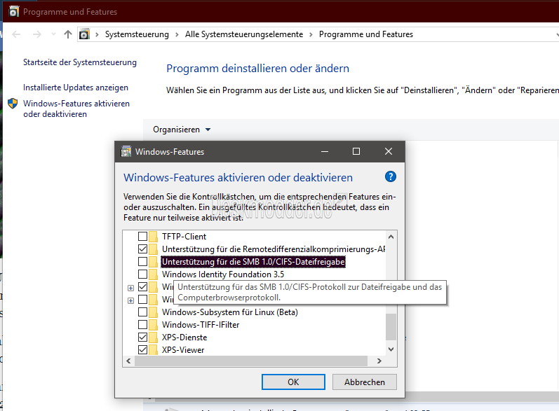Minimize the Windows-Features dialog
Image resolution: width=559 pixels, height=411 pixels.
[x=325, y=152]
